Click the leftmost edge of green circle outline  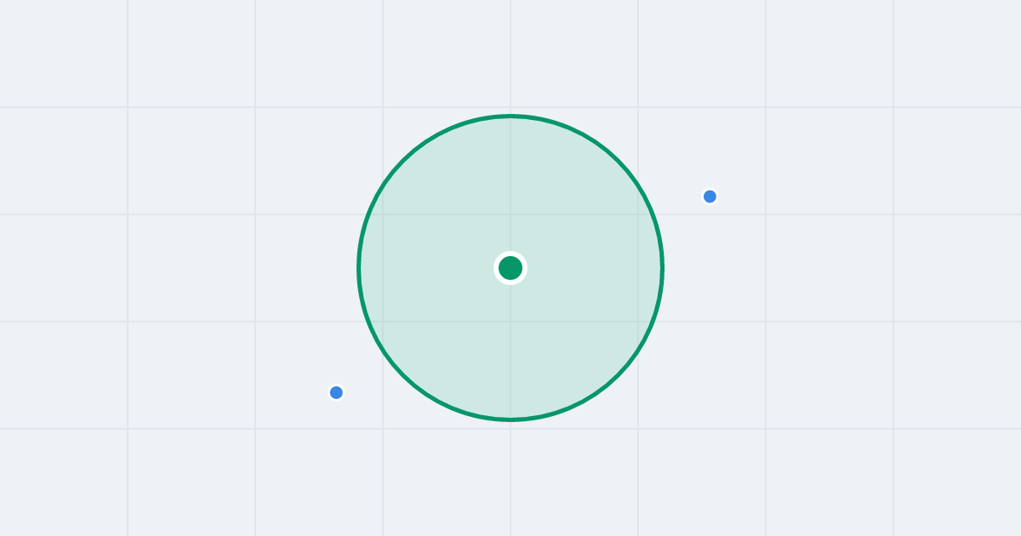(359, 268)
